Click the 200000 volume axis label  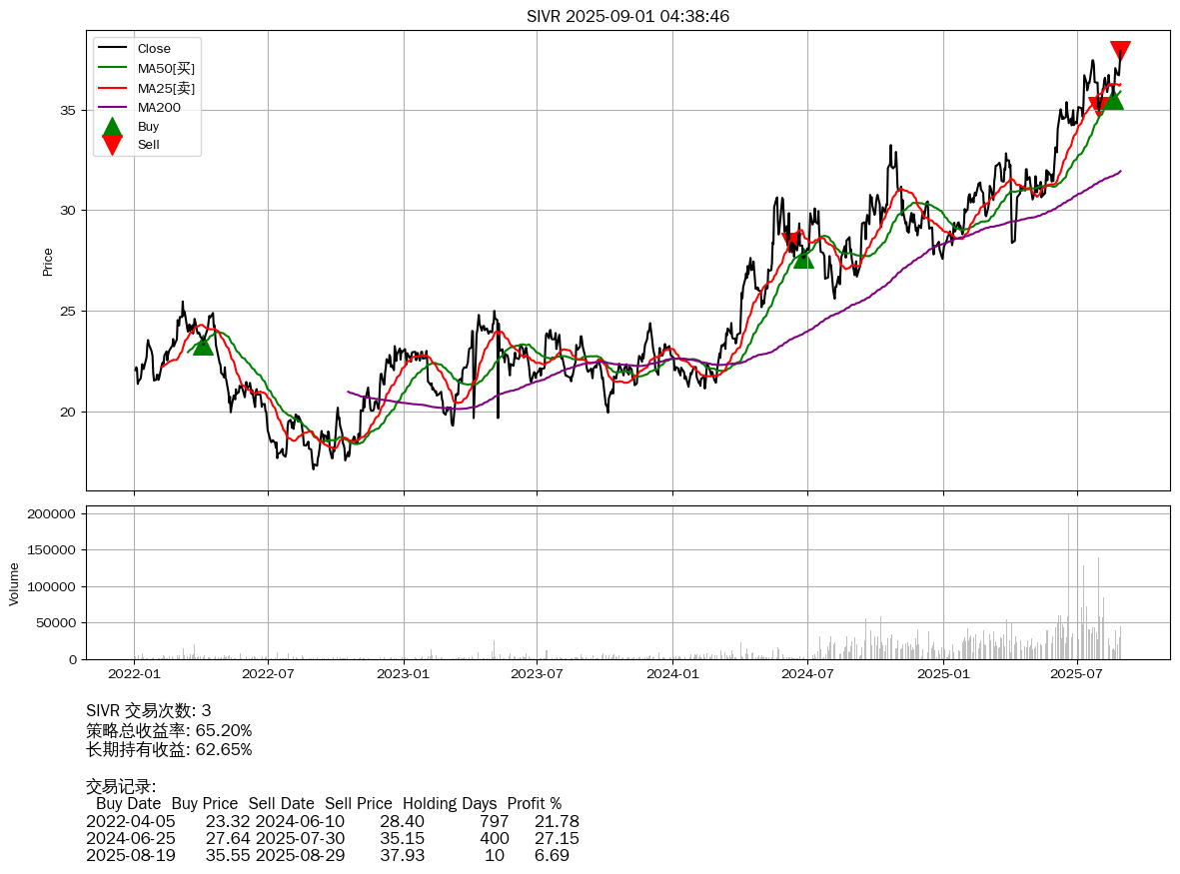pos(50,514)
